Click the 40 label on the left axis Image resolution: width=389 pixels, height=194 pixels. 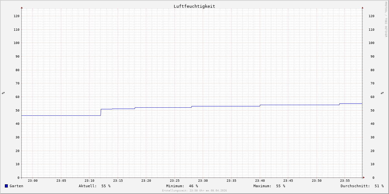tap(18, 124)
